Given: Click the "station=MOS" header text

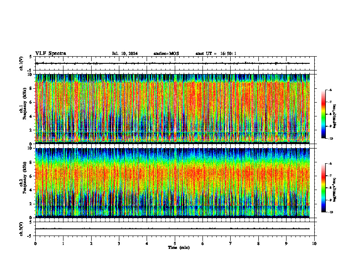Looking at the screenshot, I should click(166, 54).
